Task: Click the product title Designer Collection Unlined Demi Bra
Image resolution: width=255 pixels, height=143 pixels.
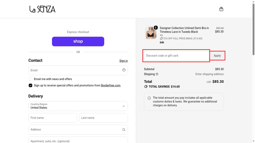Action: pos(184,30)
